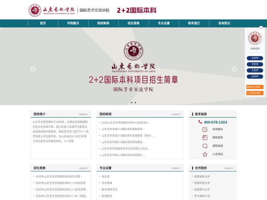The image size is (267, 200).
Task: Advance to next banner slide arrow
Action: [x=234, y=69]
